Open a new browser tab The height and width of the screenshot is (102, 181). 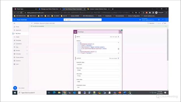coord(113,9)
